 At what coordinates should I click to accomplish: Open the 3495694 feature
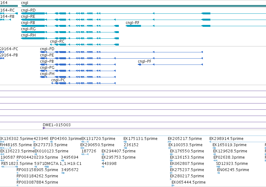70,158
